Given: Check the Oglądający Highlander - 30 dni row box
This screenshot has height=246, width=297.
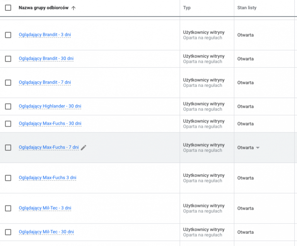Looking at the screenshot, I should 8,107.
